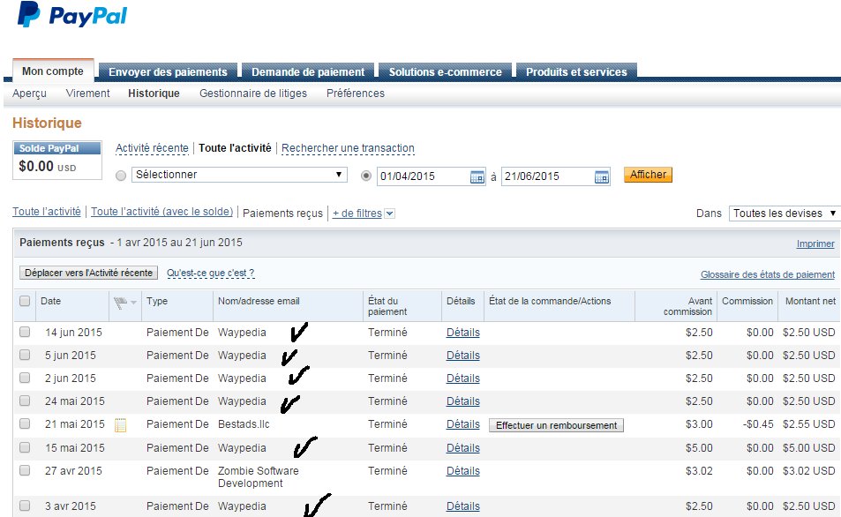This screenshot has height=517, width=841.
Task: Select the radio button beside Sélectionner
Action: coord(121,176)
